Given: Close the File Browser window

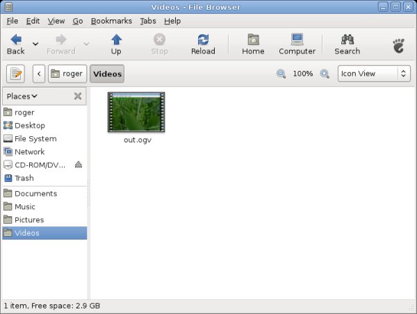Looking at the screenshot, I should 408,7.
